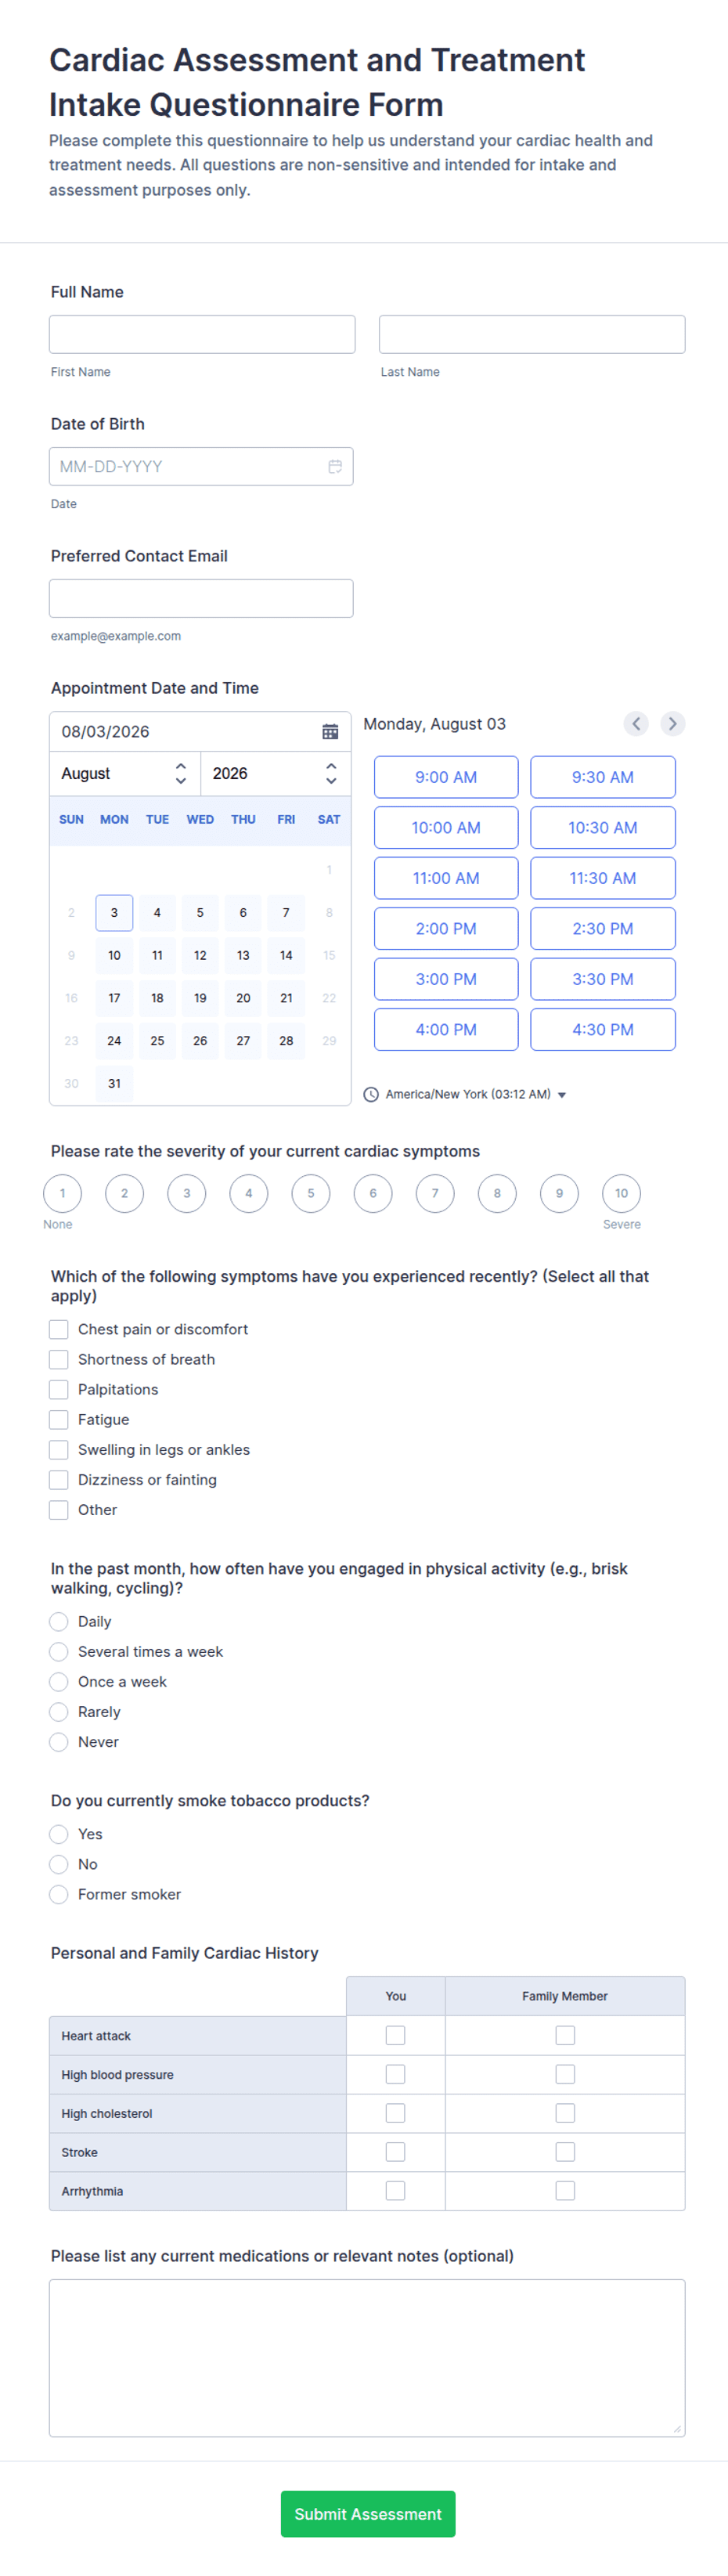Viewport: 728px width, 2576px height.
Task: Click the timezone clock icon
Action: pos(371,1095)
